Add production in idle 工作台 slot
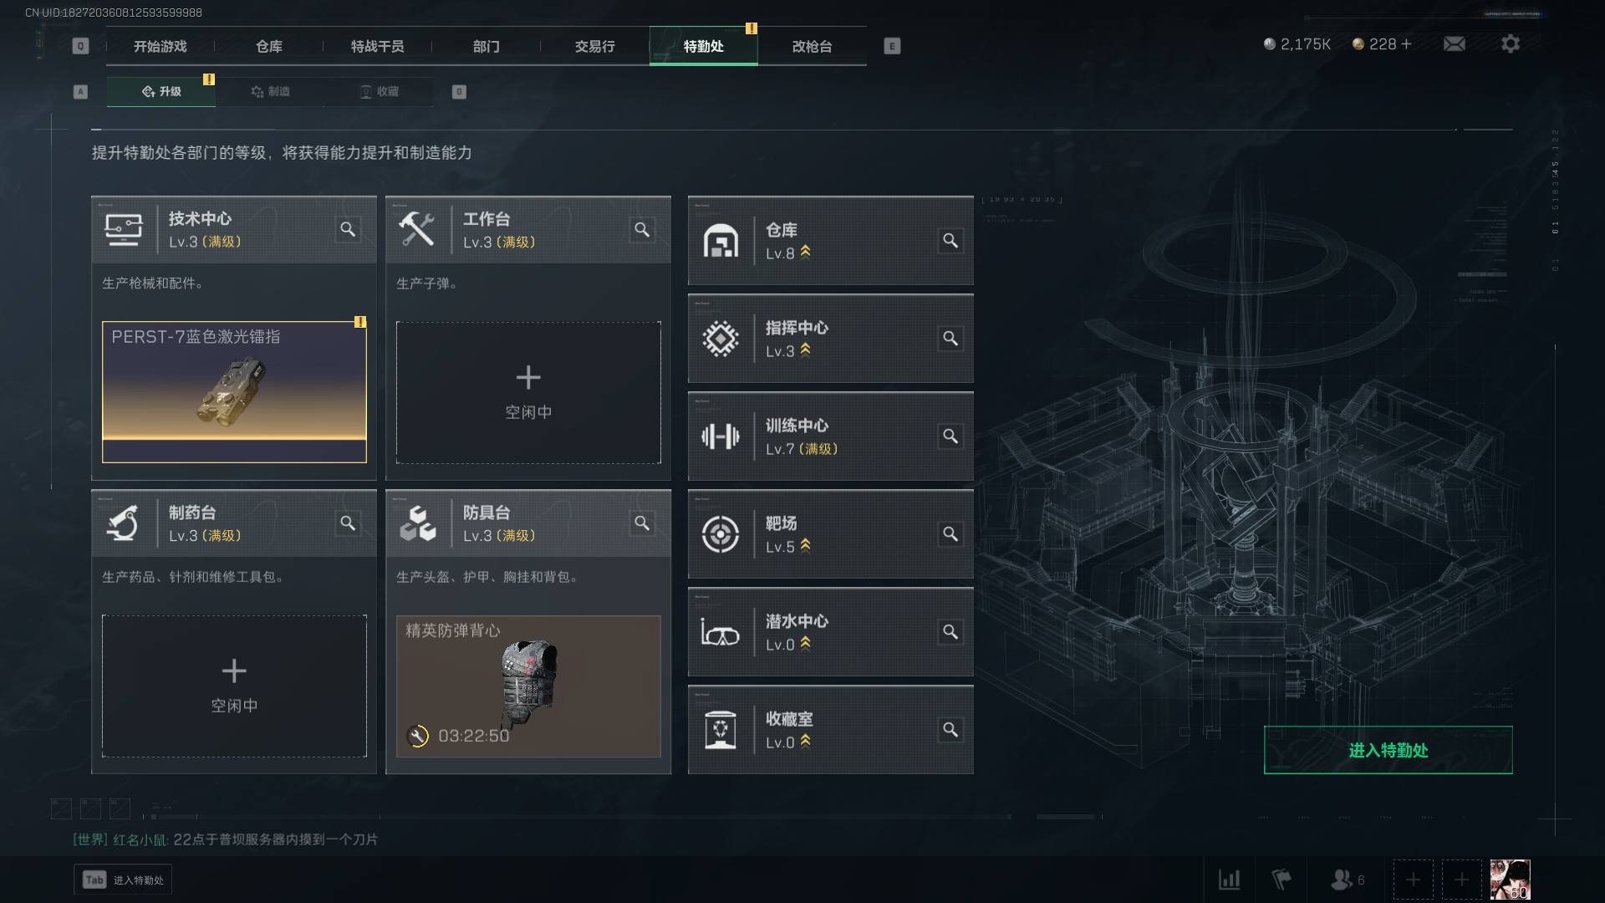This screenshot has width=1605, height=903. [x=528, y=392]
